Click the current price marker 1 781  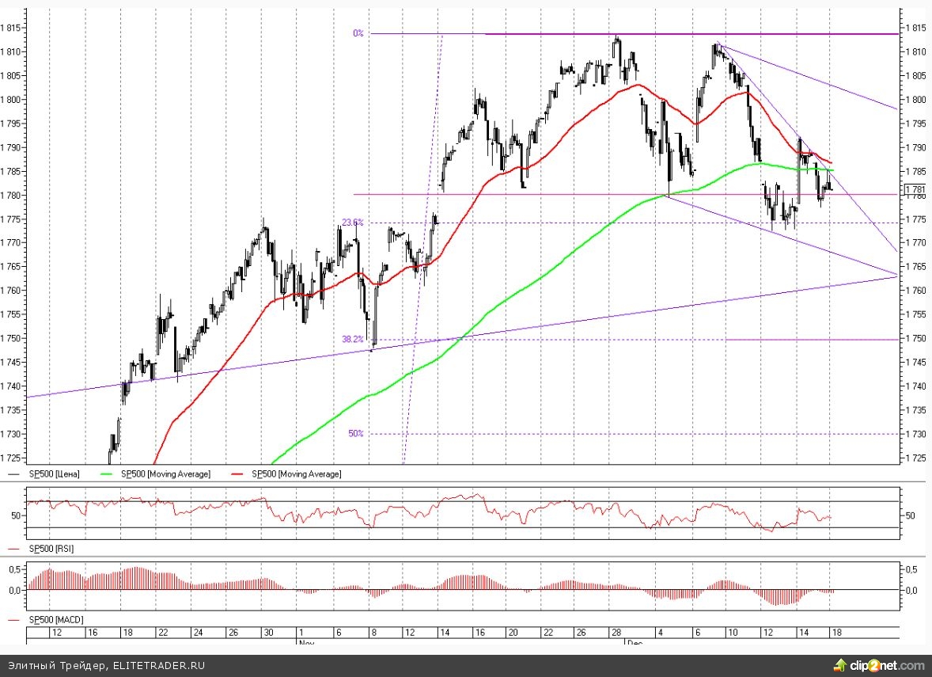[x=915, y=190]
